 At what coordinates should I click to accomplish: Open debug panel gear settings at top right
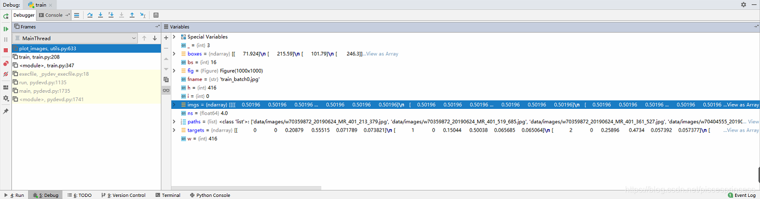point(743,4)
